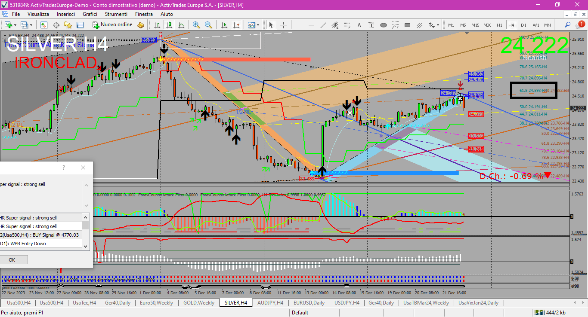Switch to candlestick chart display

point(169,25)
